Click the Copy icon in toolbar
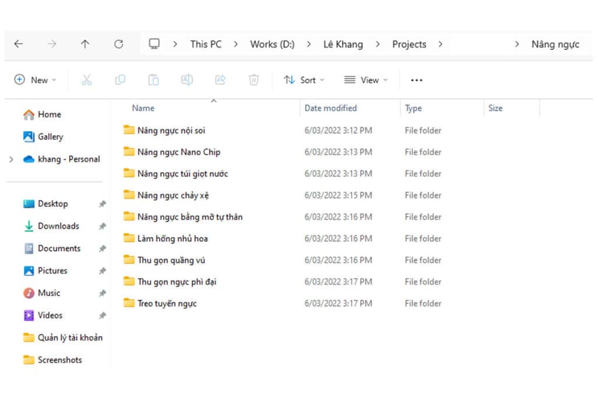 [x=120, y=80]
